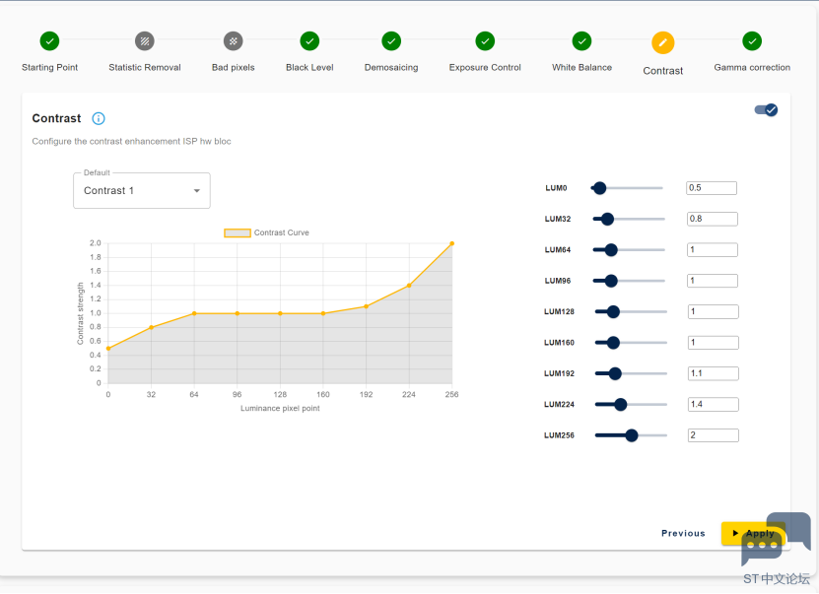Select the Statistic Removal step icon
The width and height of the screenshot is (819, 594).
145,40
